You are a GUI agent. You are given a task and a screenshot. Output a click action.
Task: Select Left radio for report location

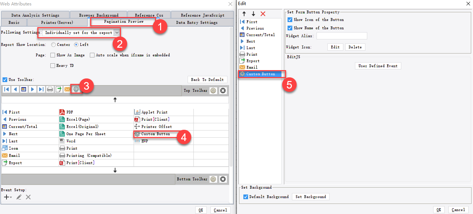pyautogui.click(x=76, y=44)
